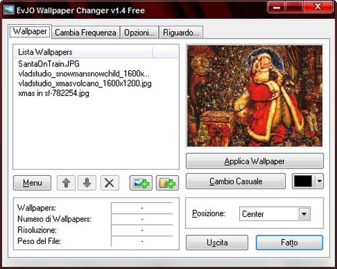Open the Menu button

32,182
